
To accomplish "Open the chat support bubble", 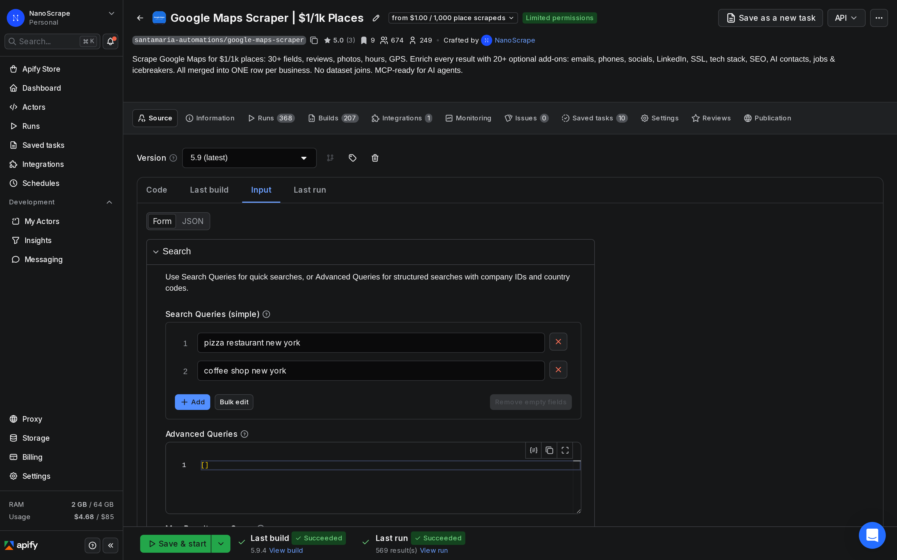I will pyautogui.click(x=872, y=535).
